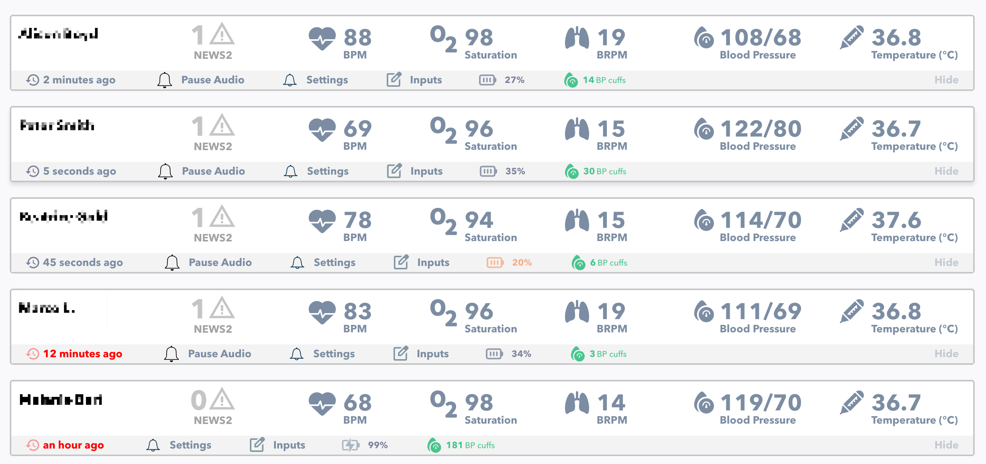Click the charging battery icon at 99%
This screenshot has height=464, width=986.
tap(350, 445)
